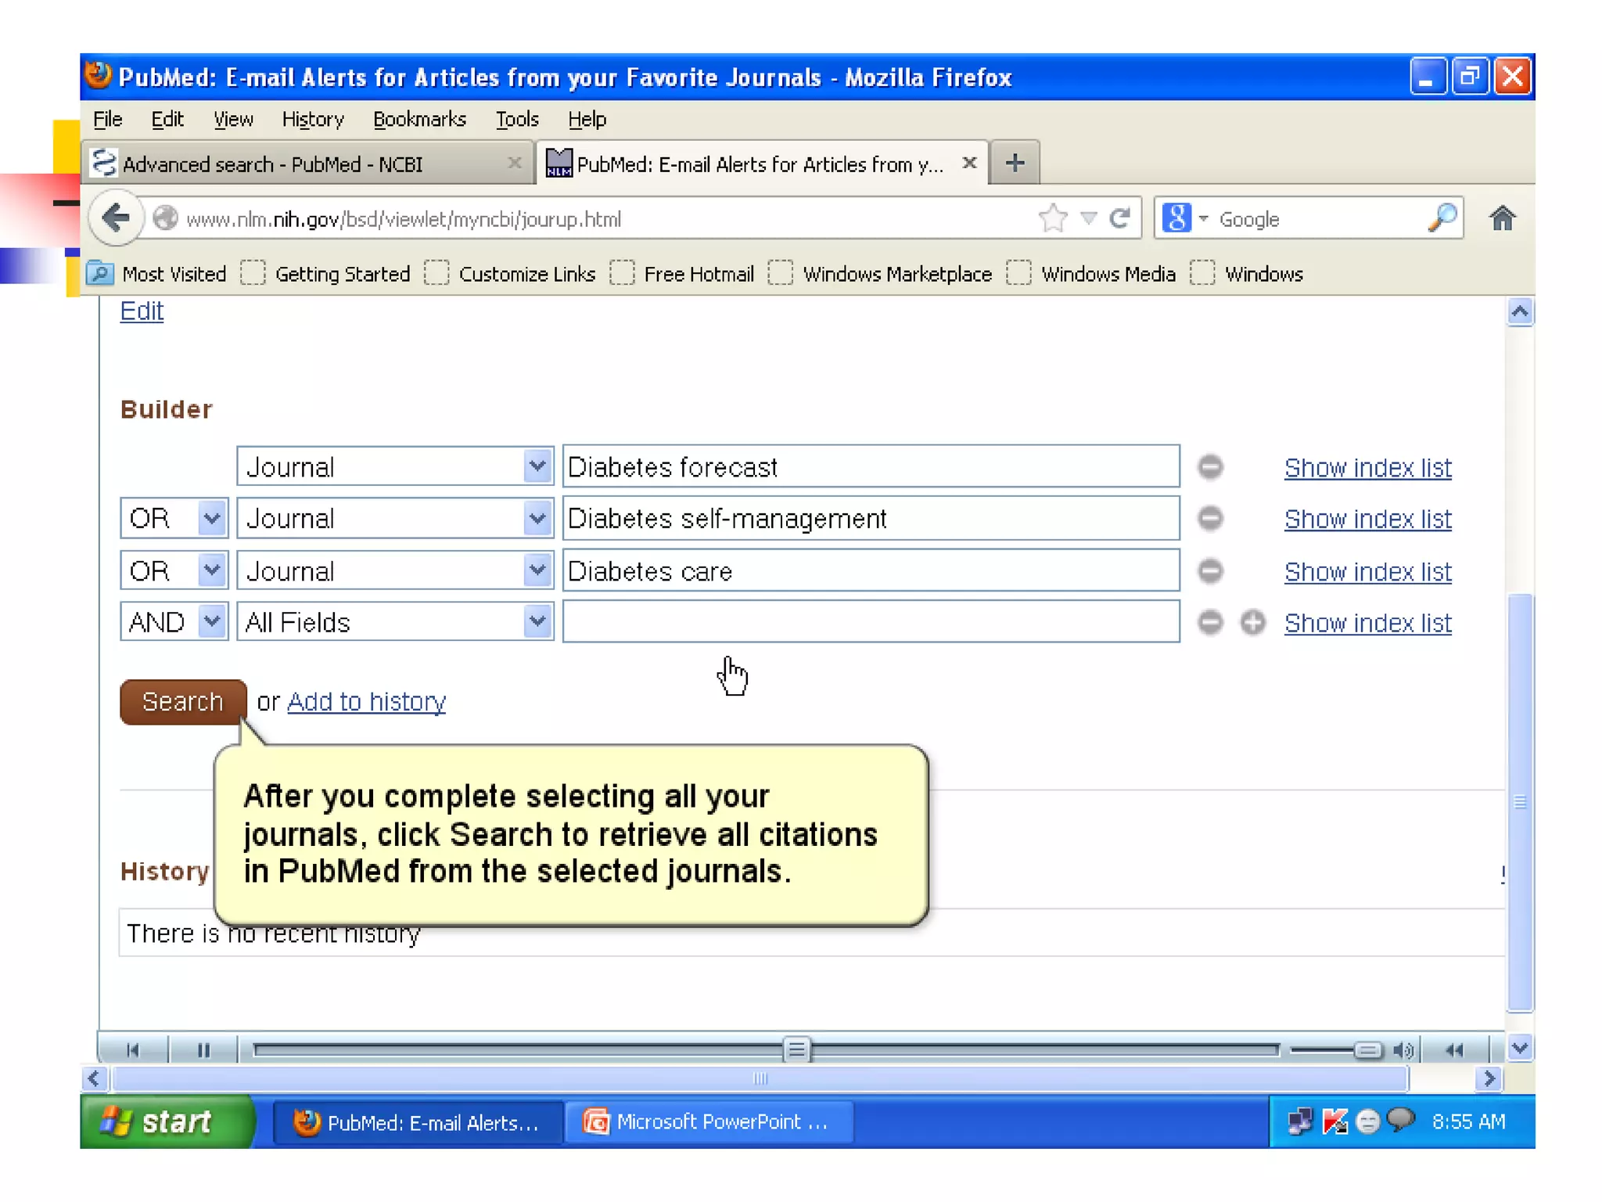Click the Add to history link
Screen dimensions: 1602x1202
tap(366, 701)
